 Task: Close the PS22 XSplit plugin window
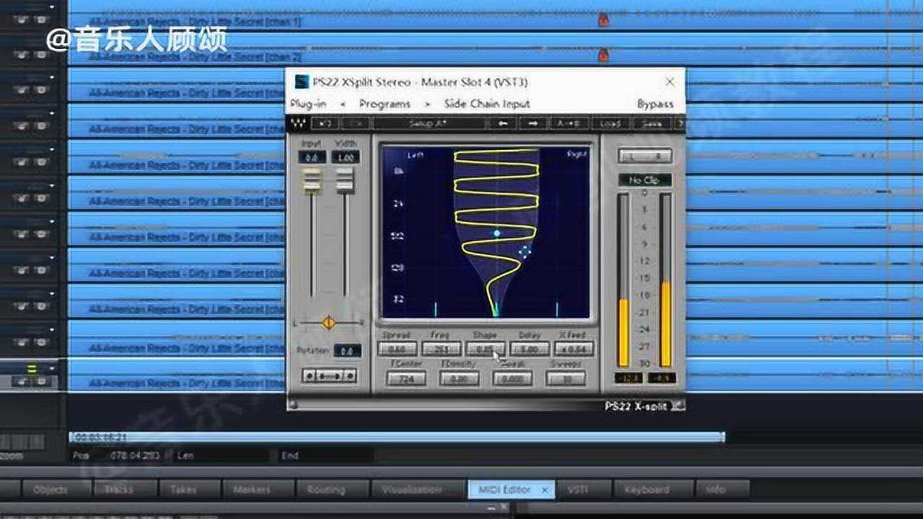point(670,82)
